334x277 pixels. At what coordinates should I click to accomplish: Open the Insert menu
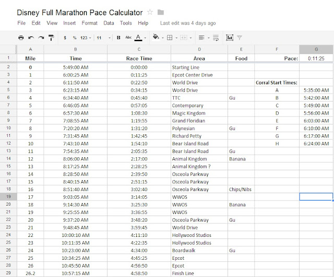69,23
